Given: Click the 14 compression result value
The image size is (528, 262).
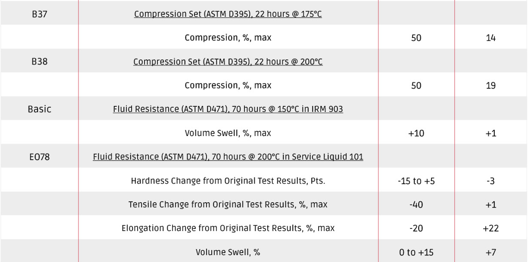Looking at the screenshot, I should click(491, 38).
